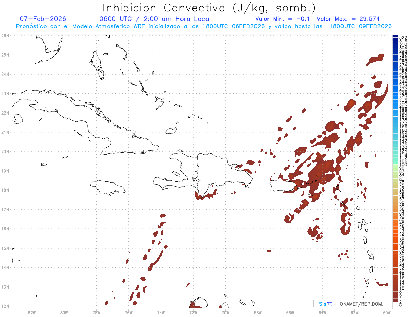Click the '19N' latitude label
Screen dimensions: 411x317
click(x=5, y=171)
